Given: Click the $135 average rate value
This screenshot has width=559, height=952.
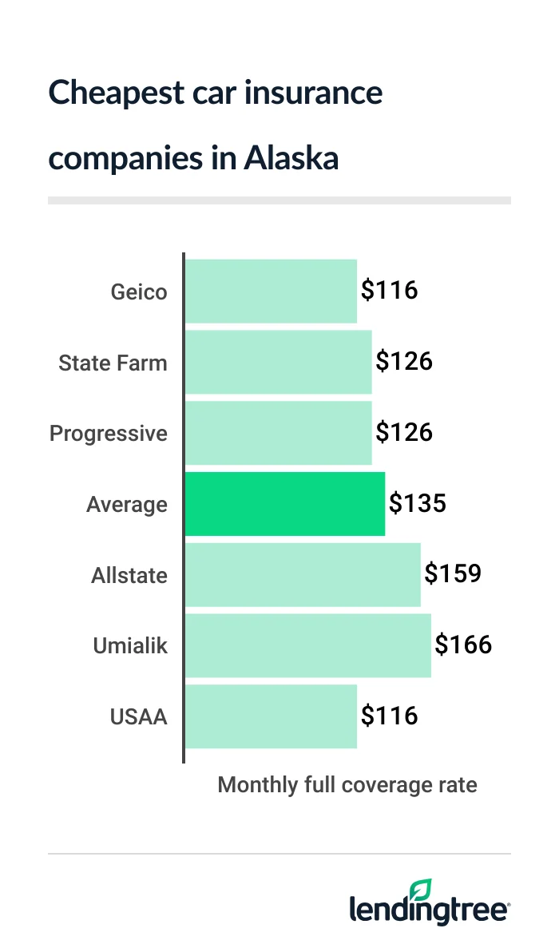Looking at the screenshot, I should point(417,504).
